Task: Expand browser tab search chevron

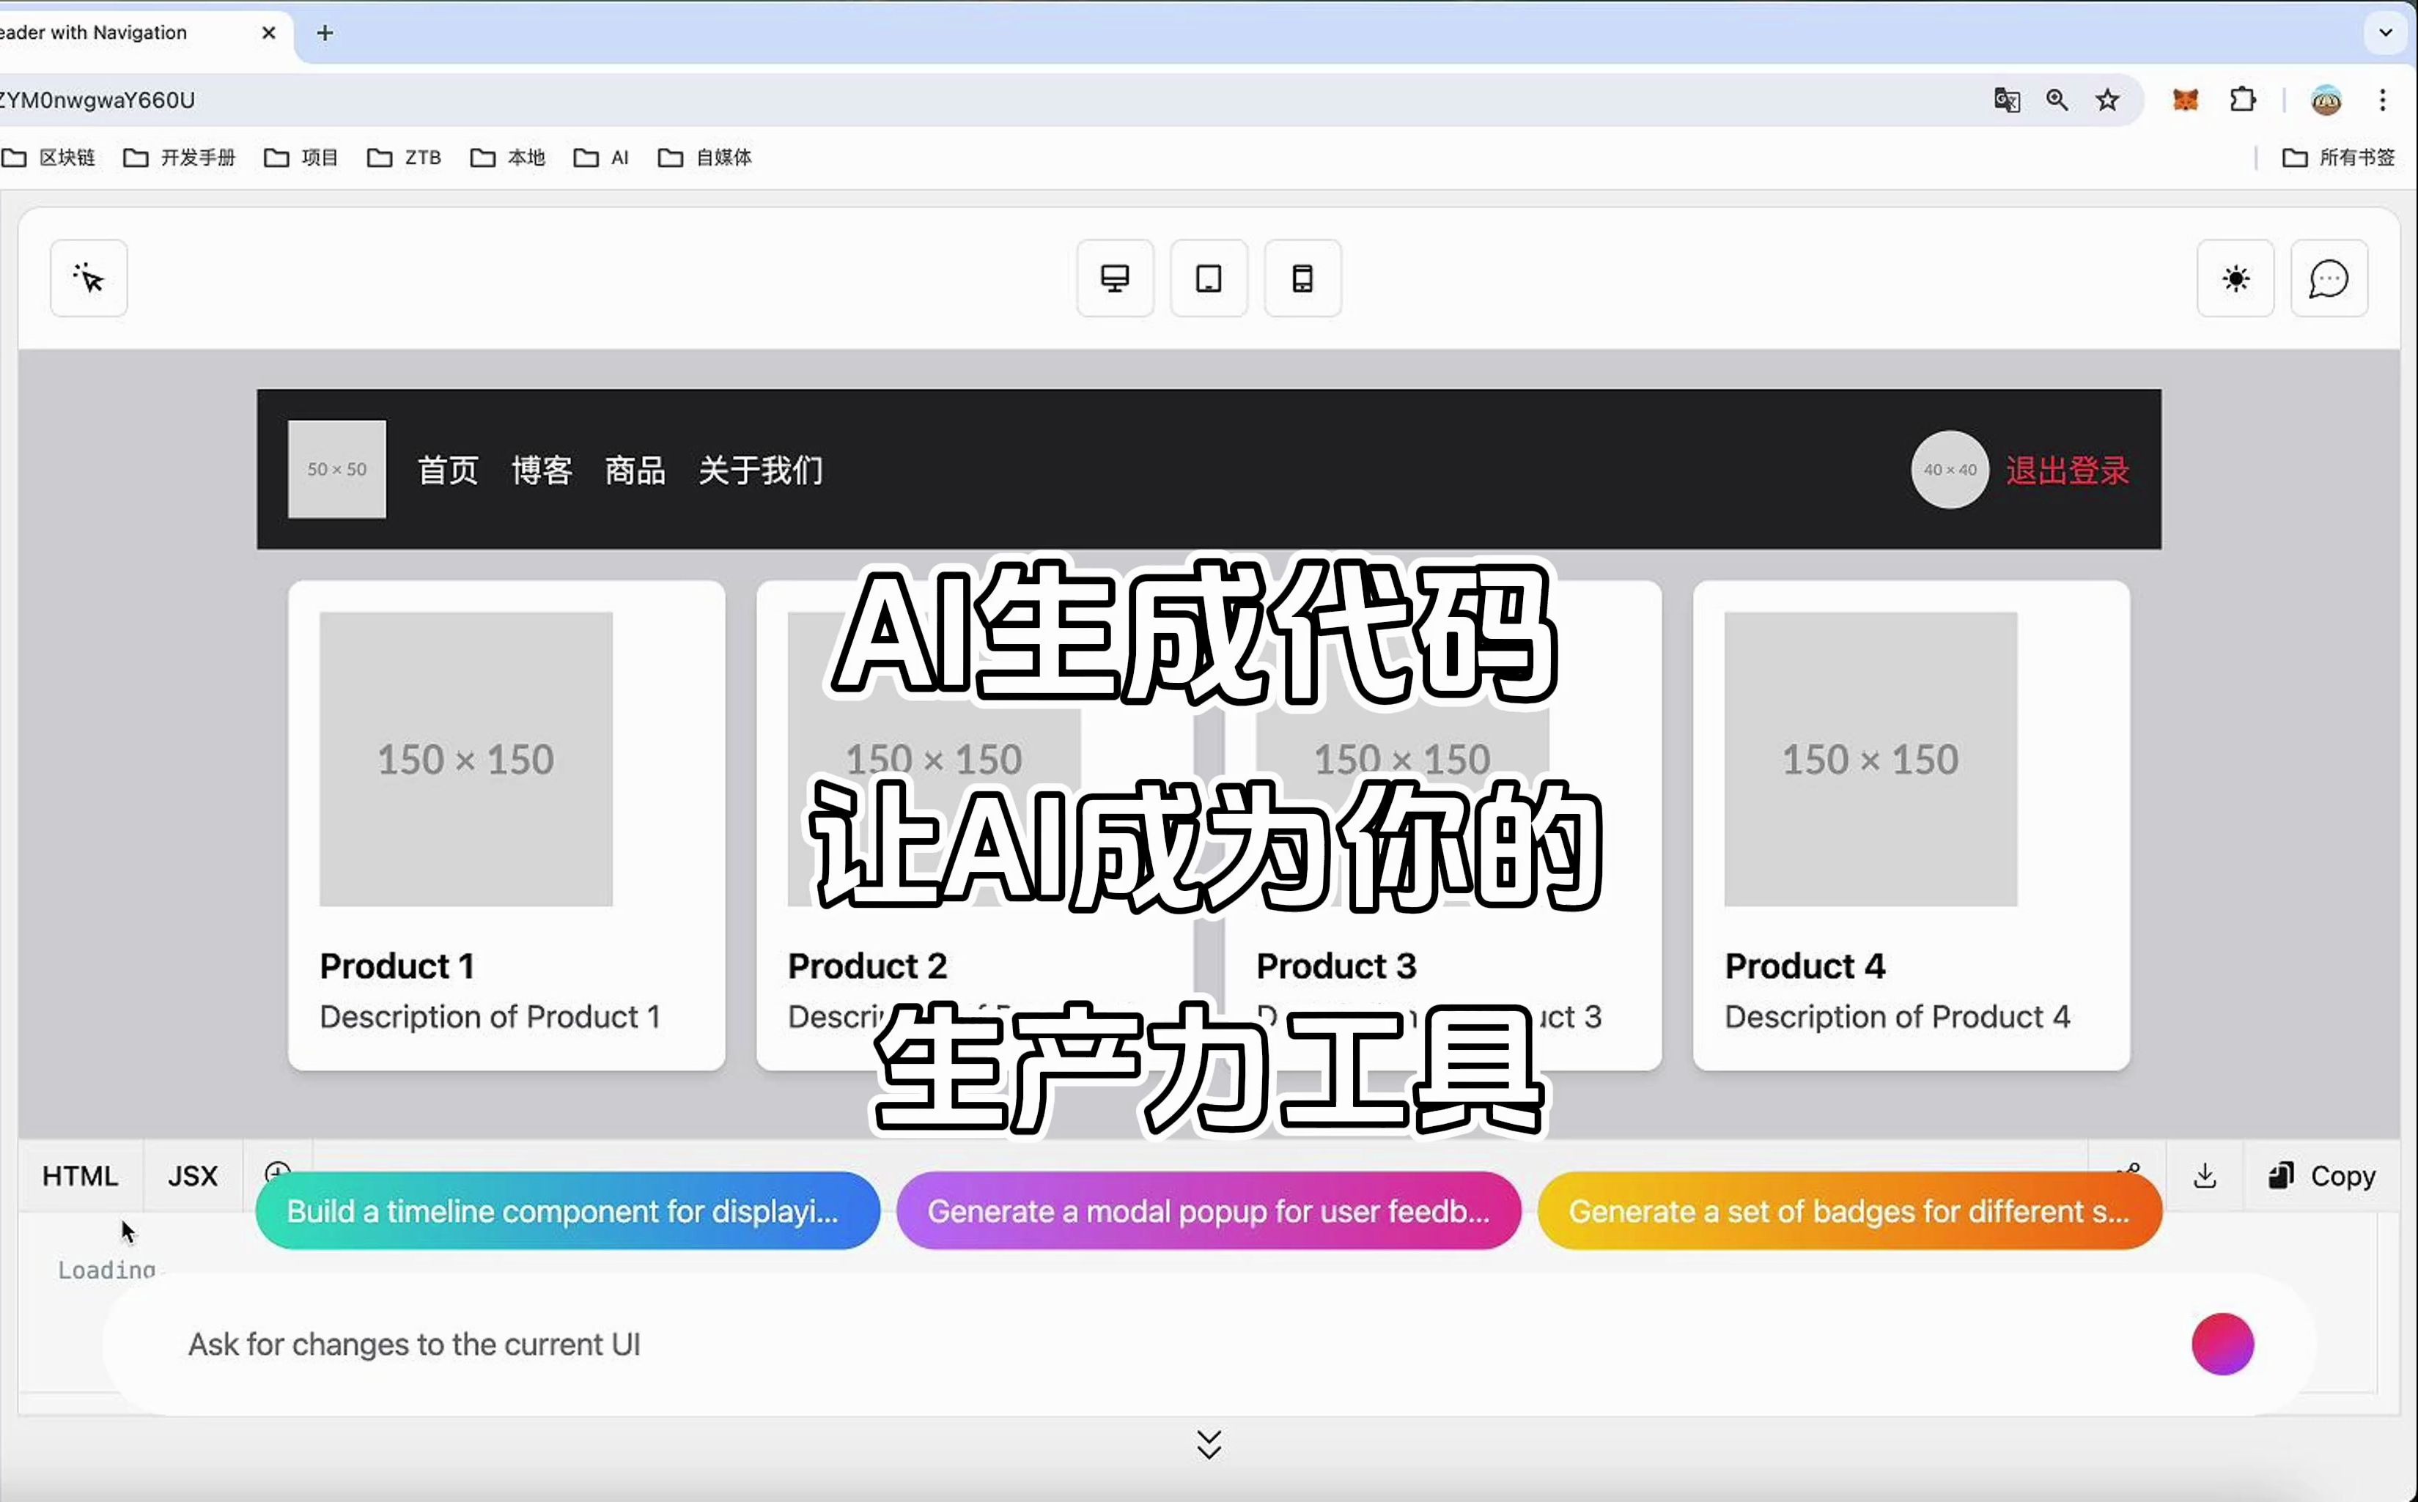Action: coord(2385,32)
